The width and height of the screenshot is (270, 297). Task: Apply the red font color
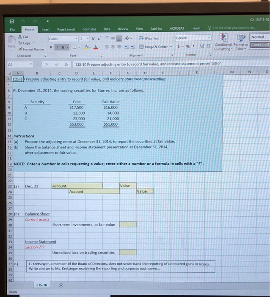pyautogui.click(x=96, y=47)
